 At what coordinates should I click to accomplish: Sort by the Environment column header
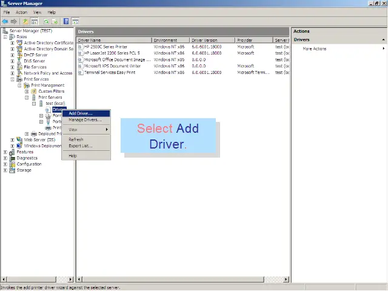pos(171,41)
